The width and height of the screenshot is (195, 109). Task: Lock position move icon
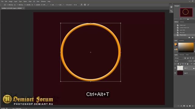(x=183, y=64)
